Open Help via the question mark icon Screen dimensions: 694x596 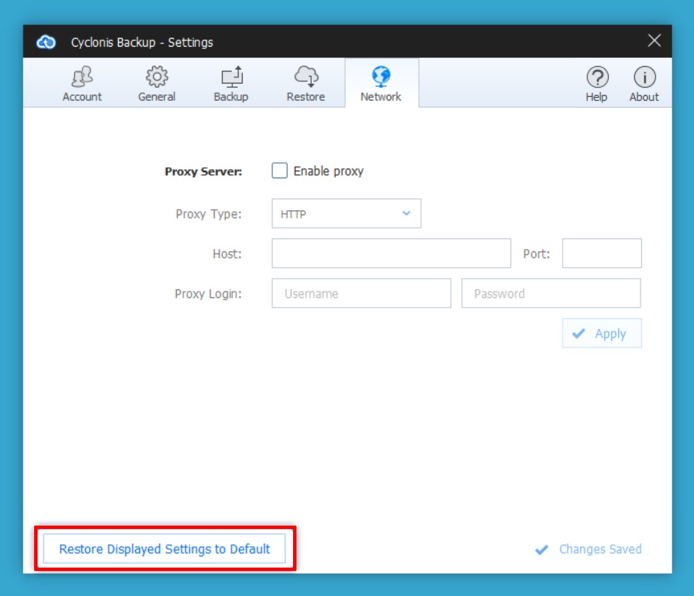(x=597, y=77)
